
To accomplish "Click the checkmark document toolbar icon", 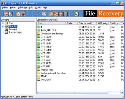I will coord(18,14).
